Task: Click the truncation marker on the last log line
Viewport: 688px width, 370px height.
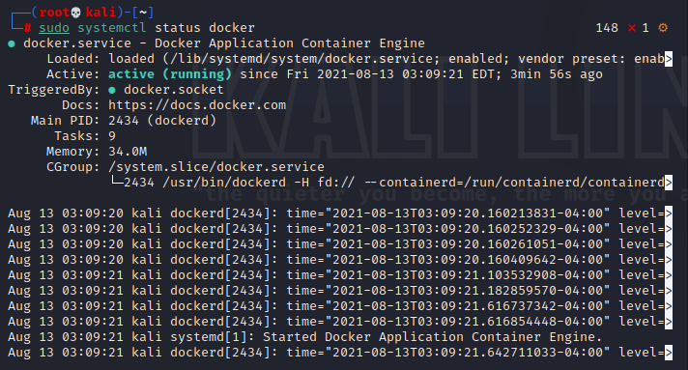Action: coord(669,353)
